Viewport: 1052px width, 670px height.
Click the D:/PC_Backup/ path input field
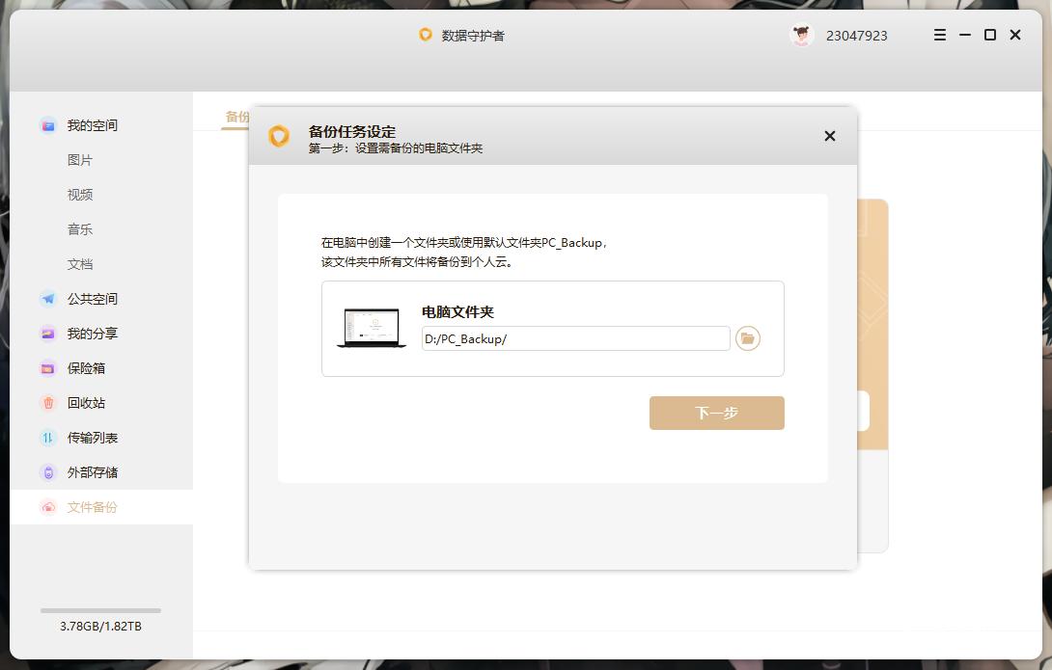[575, 338]
